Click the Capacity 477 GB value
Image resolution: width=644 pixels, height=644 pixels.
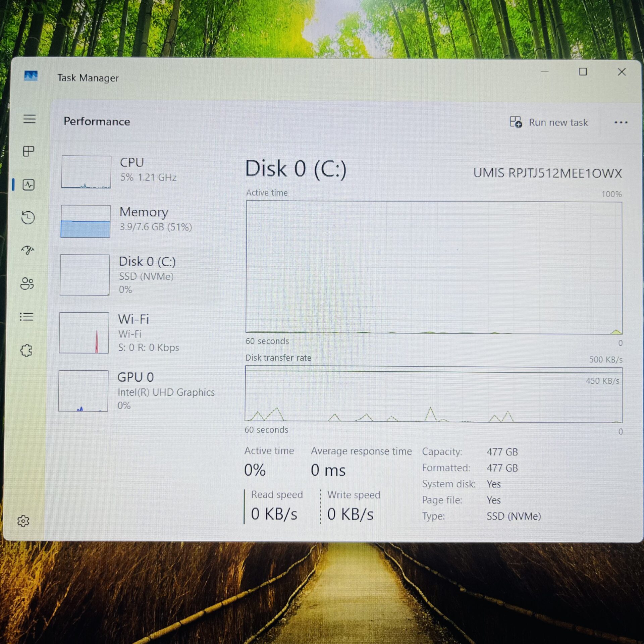pyautogui.click(x=502, y=452)
